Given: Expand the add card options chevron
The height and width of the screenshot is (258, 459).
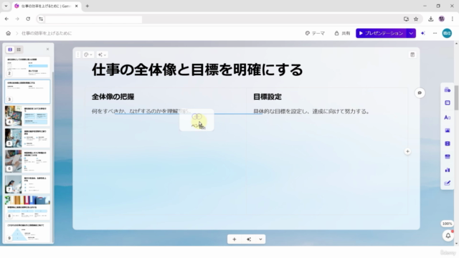Looking at the screenshot, I should [x=260, y=239].
